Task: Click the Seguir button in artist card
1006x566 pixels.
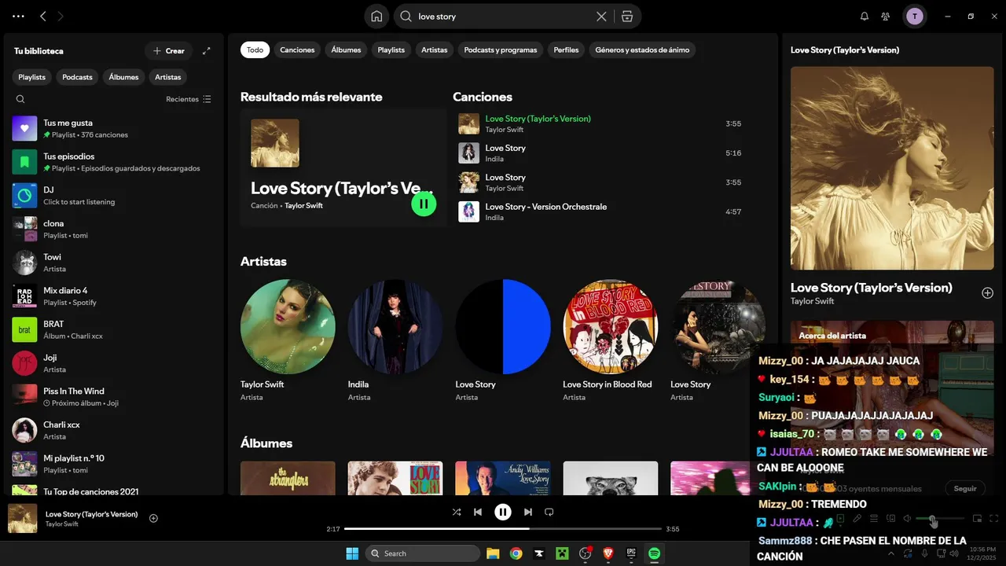Action: point(965,488)
